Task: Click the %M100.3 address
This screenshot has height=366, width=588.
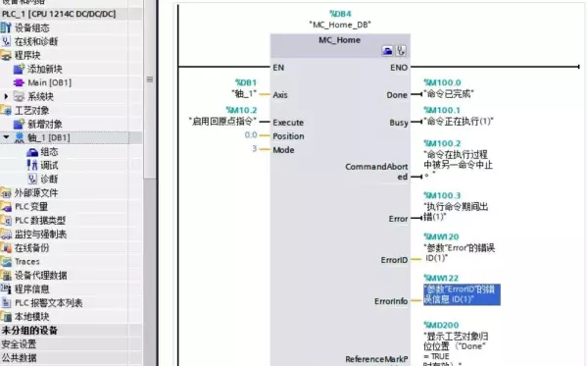Action: [x=442, y=195]
